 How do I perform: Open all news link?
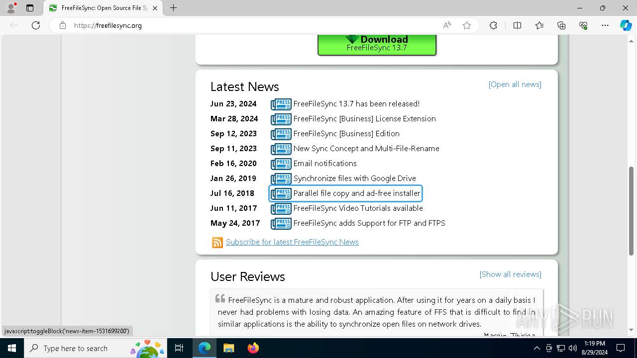tap(515, 84)
